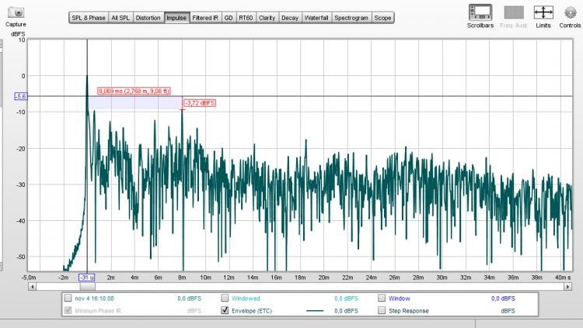
Task: Toggle the Scrollbars icon
Action: [480, 12]
